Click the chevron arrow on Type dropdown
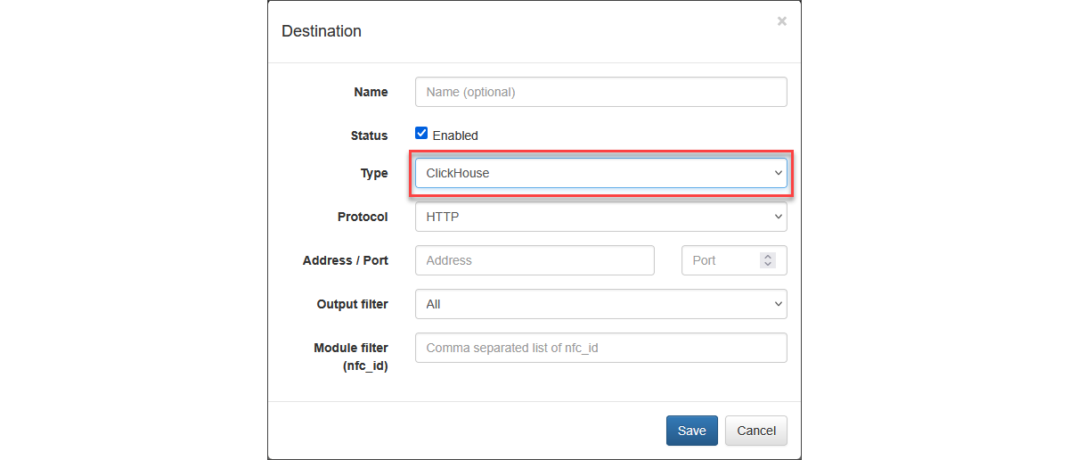Screen dimensions: 1069x460 pyautogui.click(x=778, y=173)
